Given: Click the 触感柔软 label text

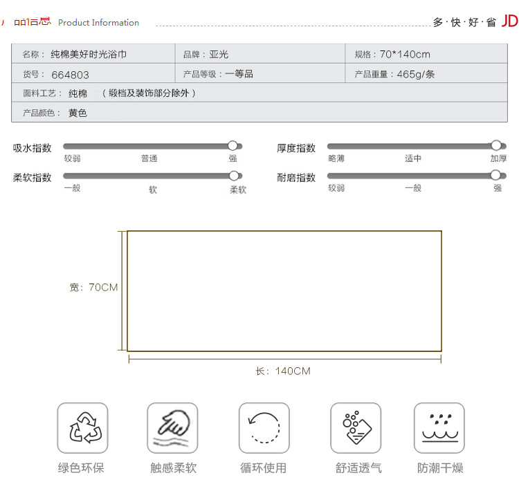Looking at the screenshot, I should [173, 468].
